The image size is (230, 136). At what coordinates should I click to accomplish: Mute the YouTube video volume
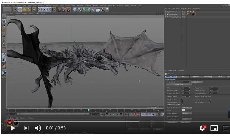point(38,128)
